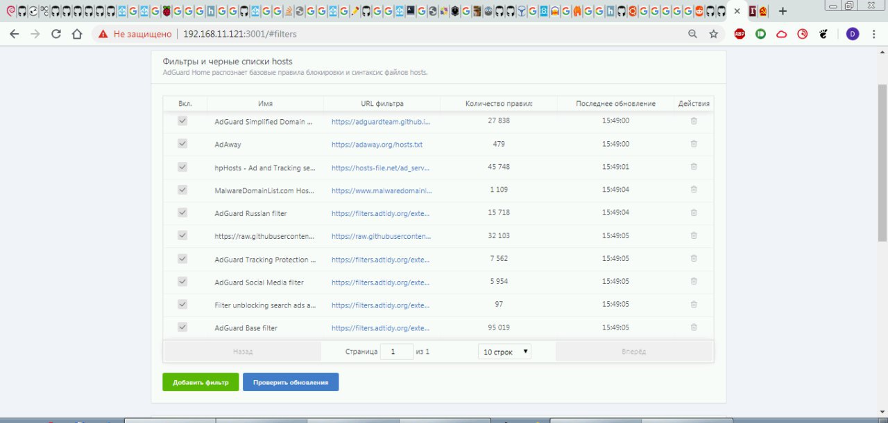
Task: Remove the AdGuard Russian filter
Action: pyautogui.click(x=694, y=213)
